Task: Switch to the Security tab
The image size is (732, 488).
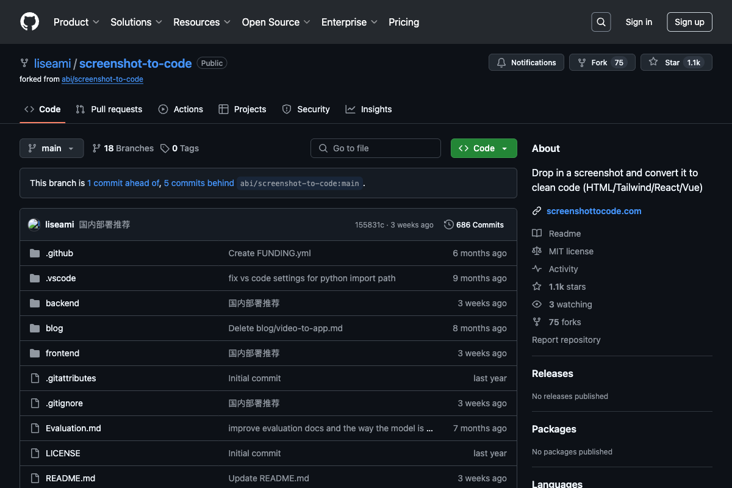Action: pos(306,109)
